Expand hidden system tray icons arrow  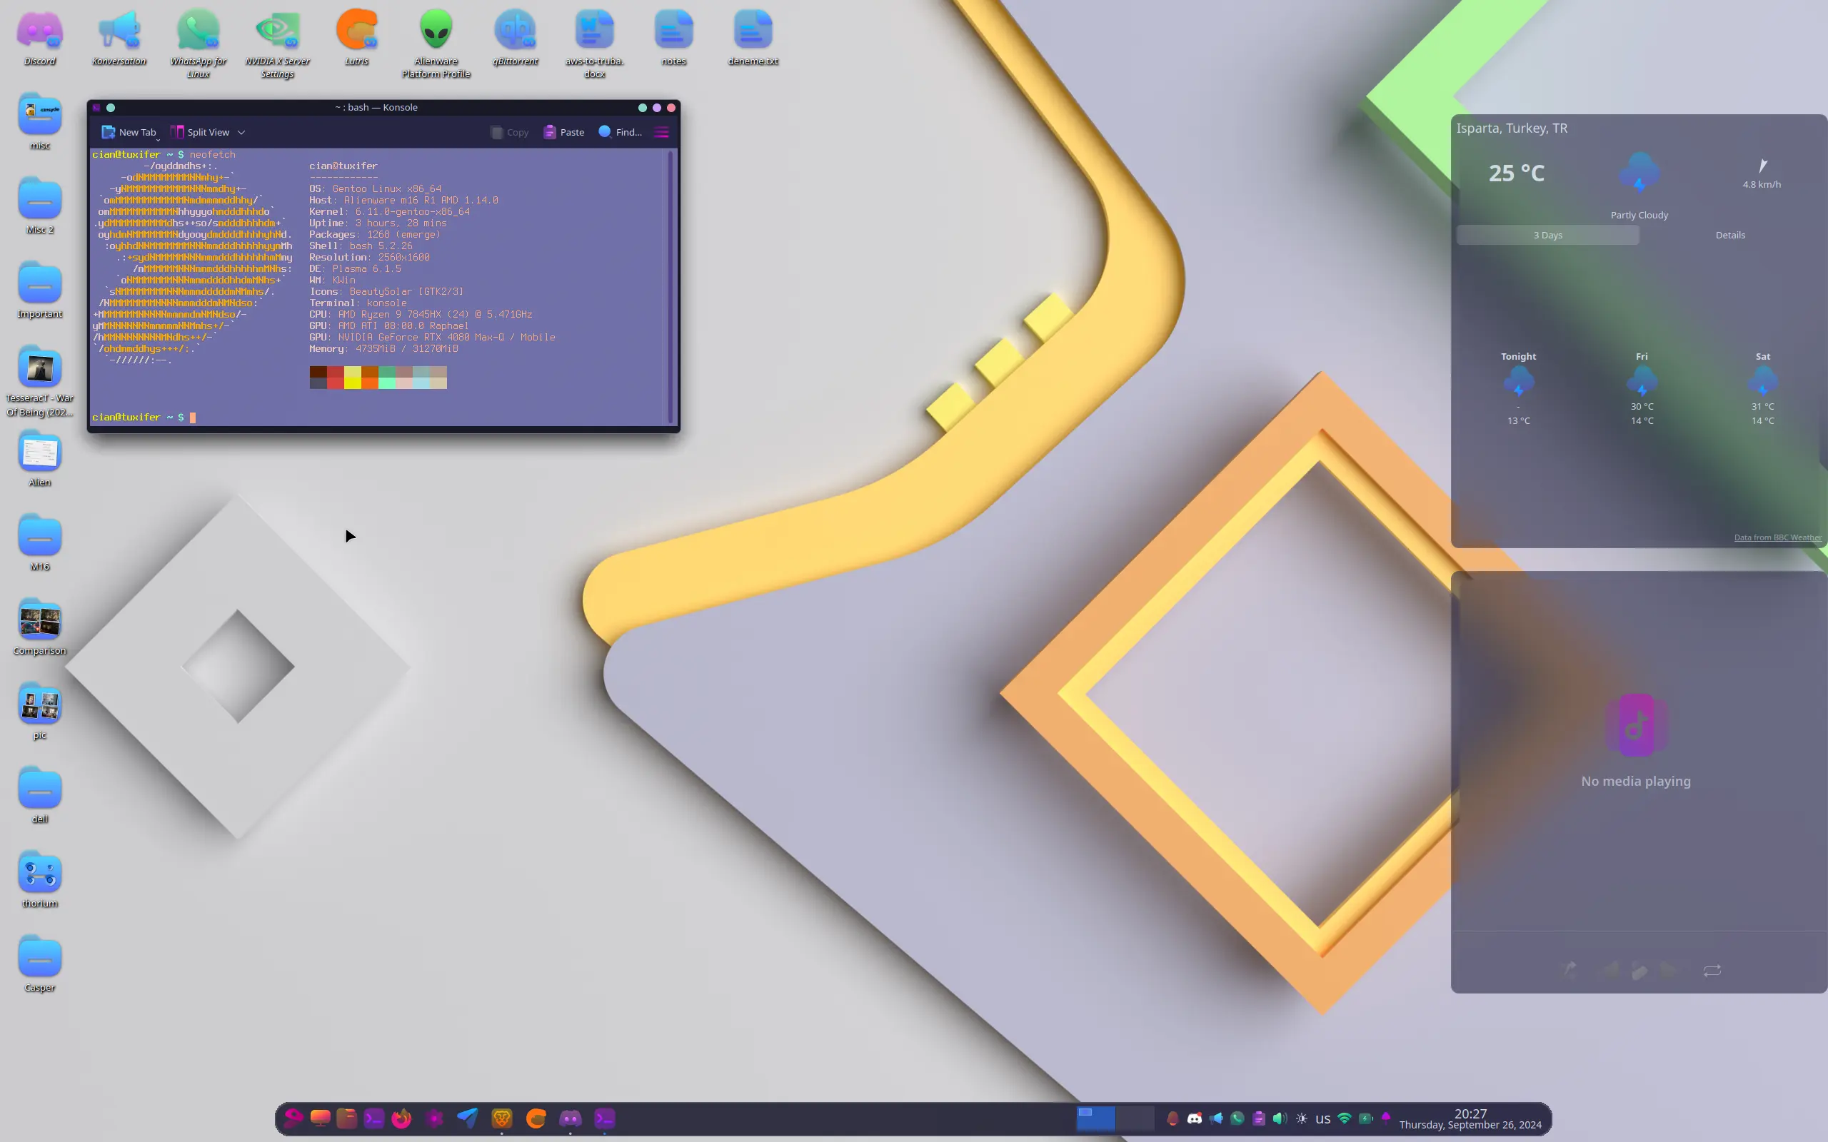pyautogui.click(x=1386, y=1117)
